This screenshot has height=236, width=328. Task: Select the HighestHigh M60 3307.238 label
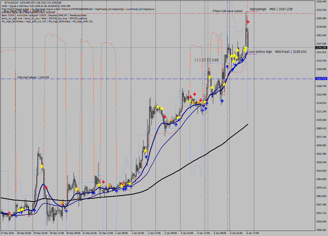(271, 9)
